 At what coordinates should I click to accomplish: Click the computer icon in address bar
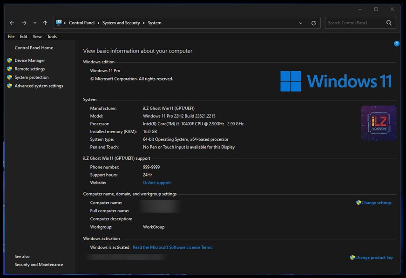59,22
